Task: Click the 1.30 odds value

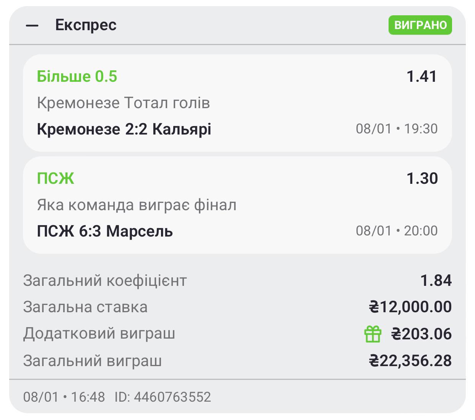Action: click(x=422, y=178)
